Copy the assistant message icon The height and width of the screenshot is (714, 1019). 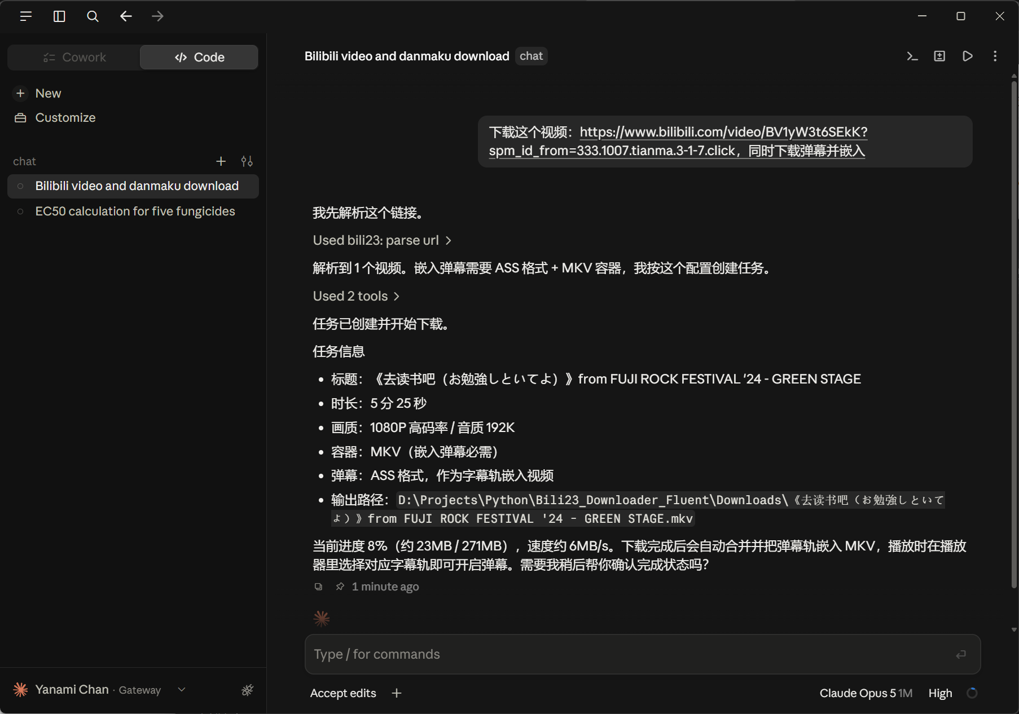coord(318,587)
